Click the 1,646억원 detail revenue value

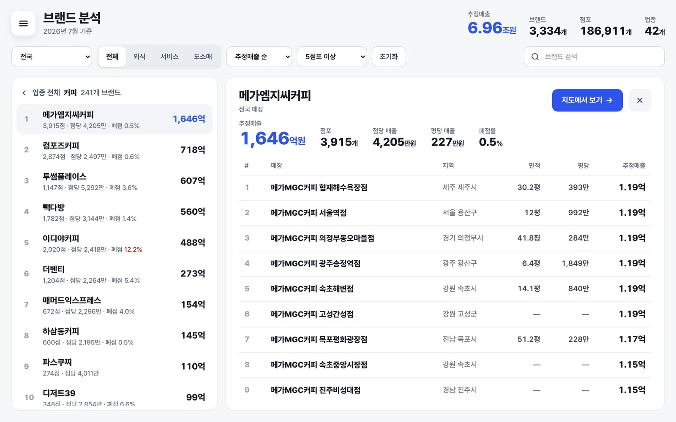click(273, 139)
